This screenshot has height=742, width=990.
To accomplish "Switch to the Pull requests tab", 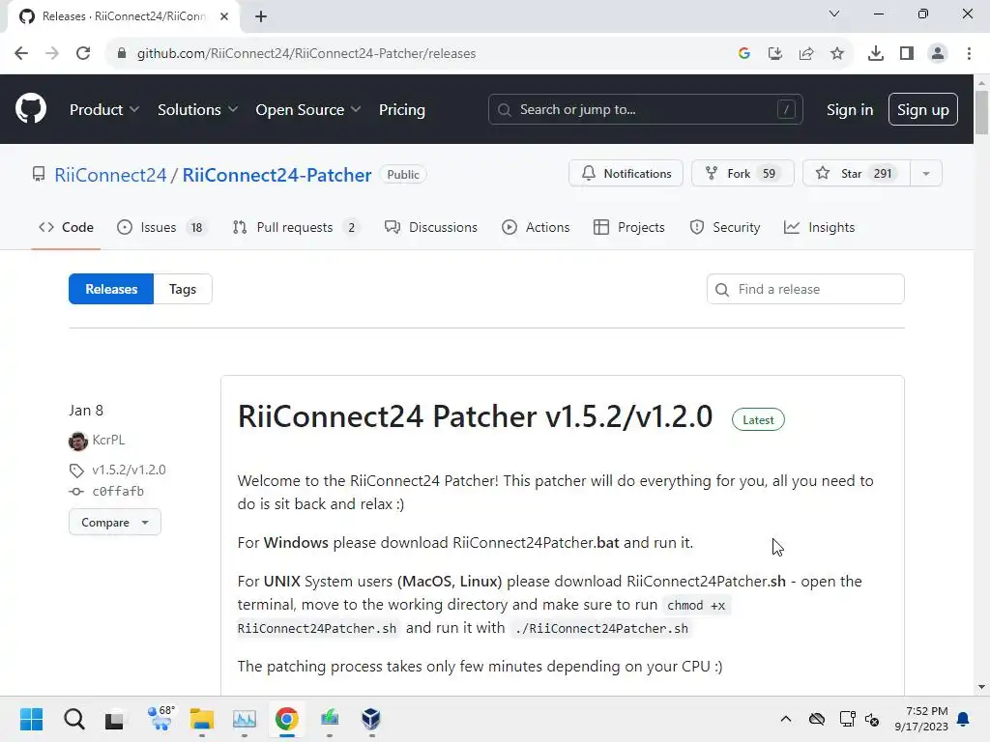I will [x=296, y=227].
